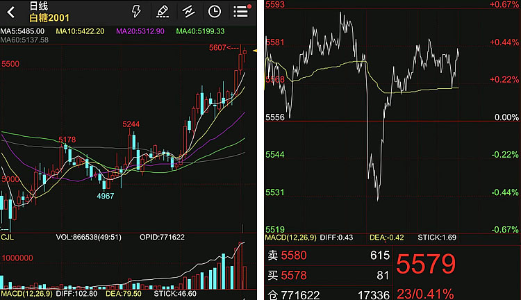The width and height of the screenshot is (521, 300).
Task: Tap the 4967 low price label
Action: click(106, 196)
